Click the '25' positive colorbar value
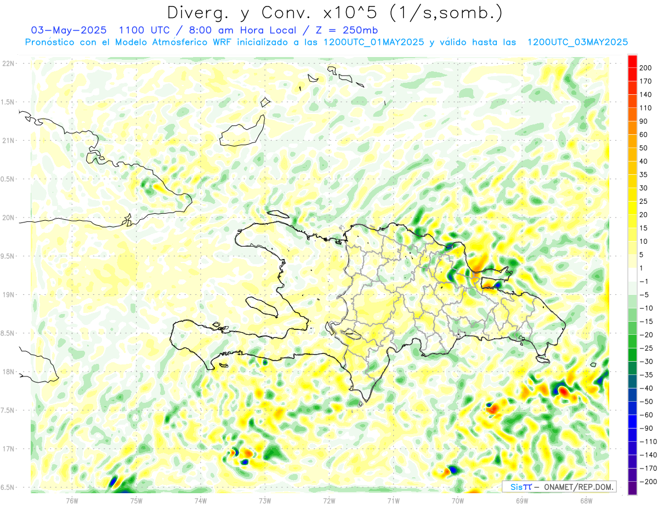The image size is (658, 508). point(643,201)
